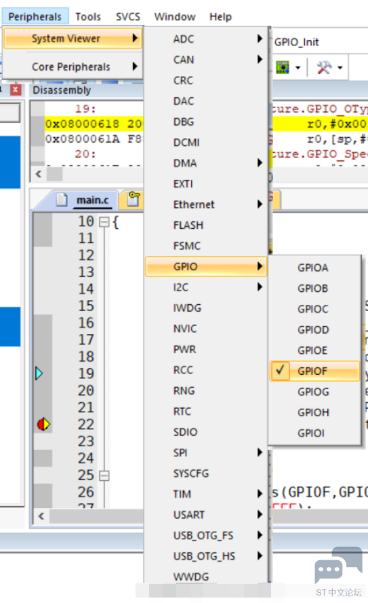
Task: Select System Viewer submenu entry
Action: click(x=73, y=39)
